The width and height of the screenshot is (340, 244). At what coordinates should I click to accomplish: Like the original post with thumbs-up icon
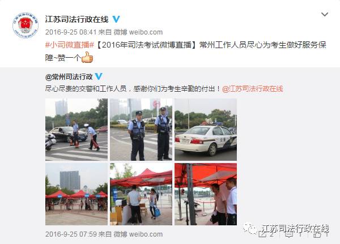(317, 234)
